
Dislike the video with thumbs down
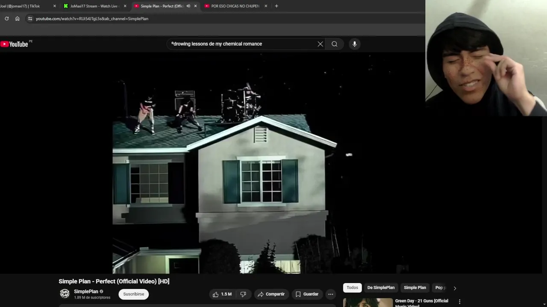coord(243,294)
